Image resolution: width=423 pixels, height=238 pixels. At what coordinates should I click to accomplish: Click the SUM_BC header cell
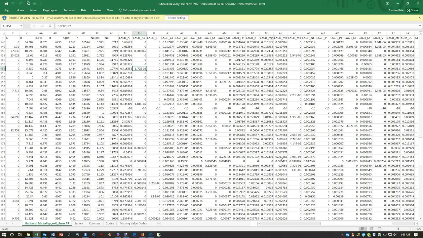[x=406, y=38]
